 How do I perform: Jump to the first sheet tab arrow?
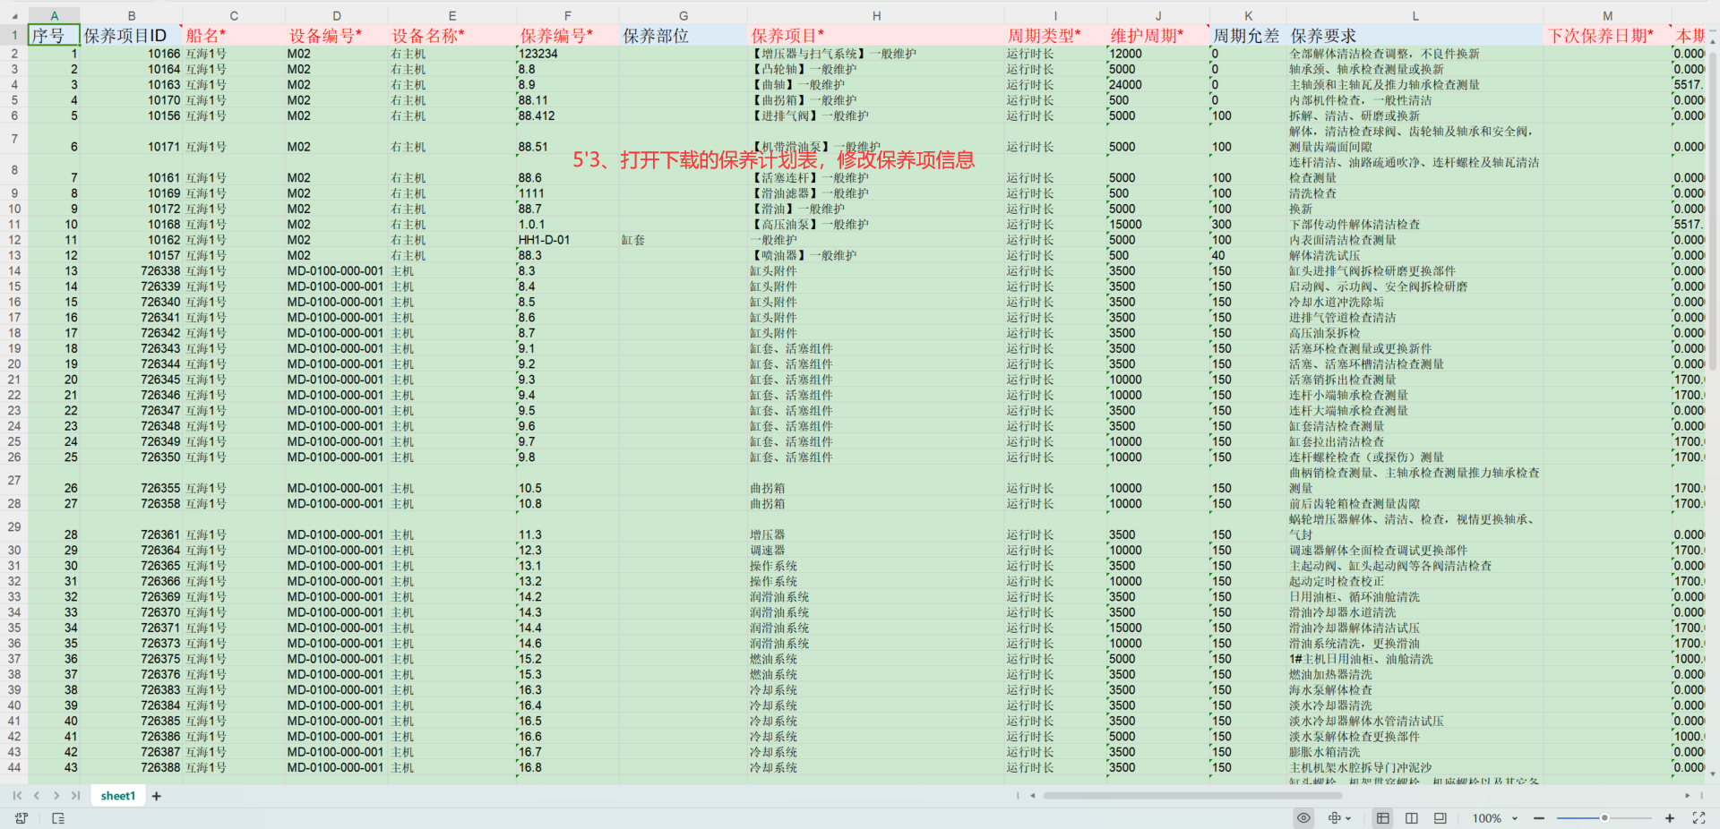click(17, 795)
